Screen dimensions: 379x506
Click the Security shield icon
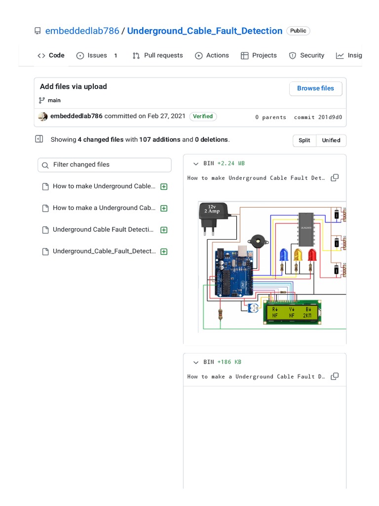pyautogui.click(x=292, y=55)
